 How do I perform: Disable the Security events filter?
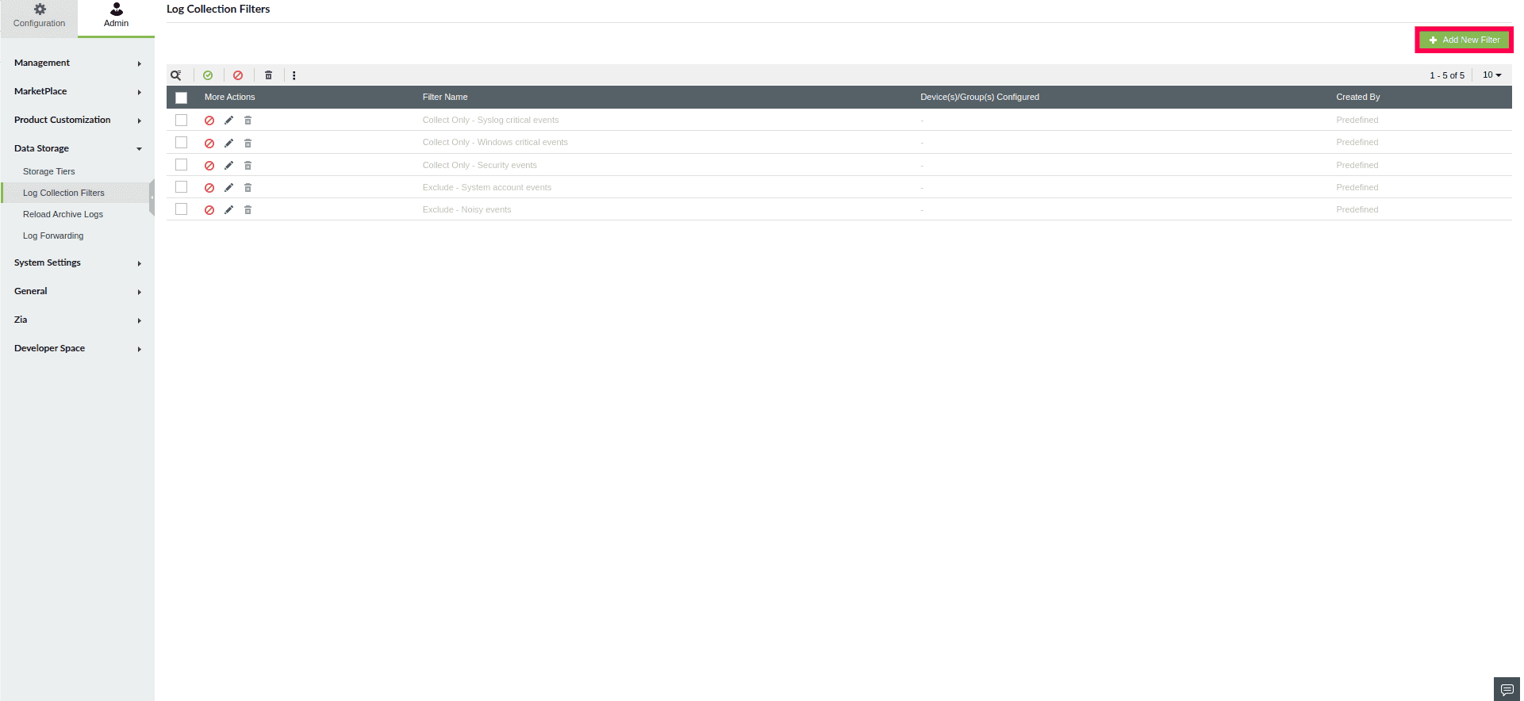click(209, 165)
